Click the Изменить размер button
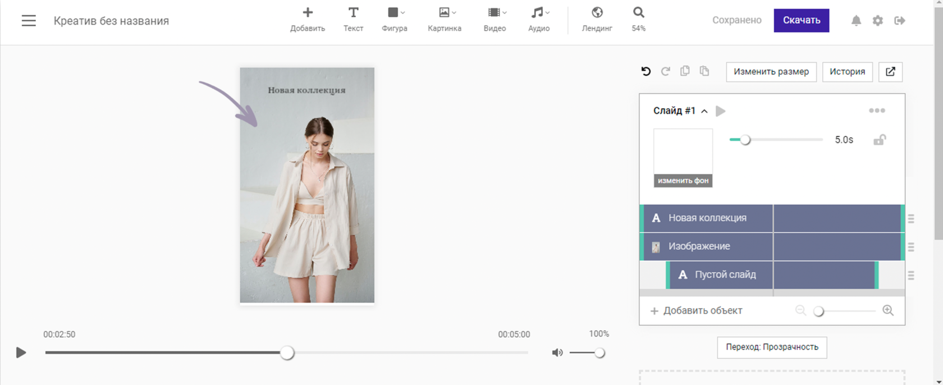The width and height of the screenshot is (943, 385). [771, 72]
